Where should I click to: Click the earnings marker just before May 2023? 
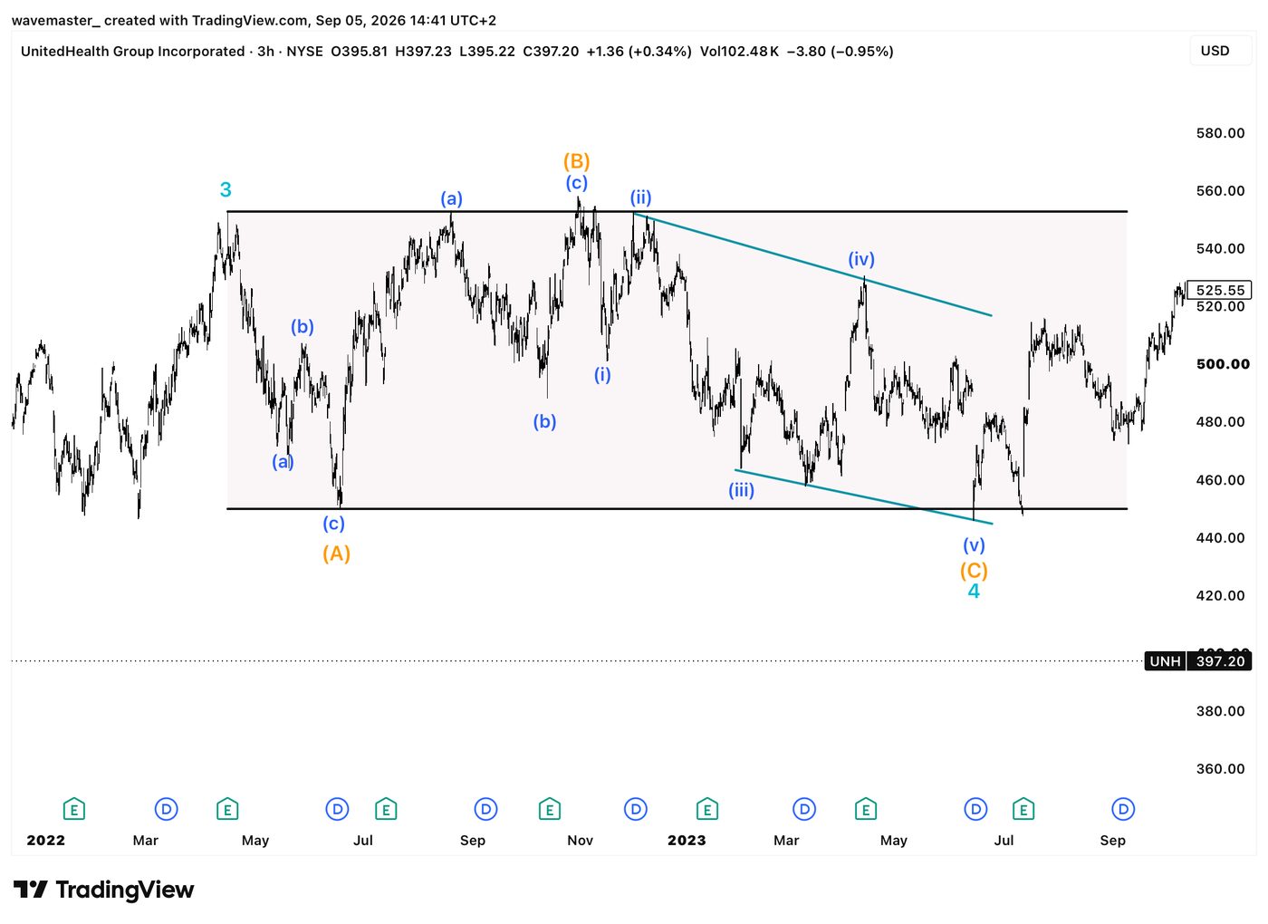pos(865,809)
